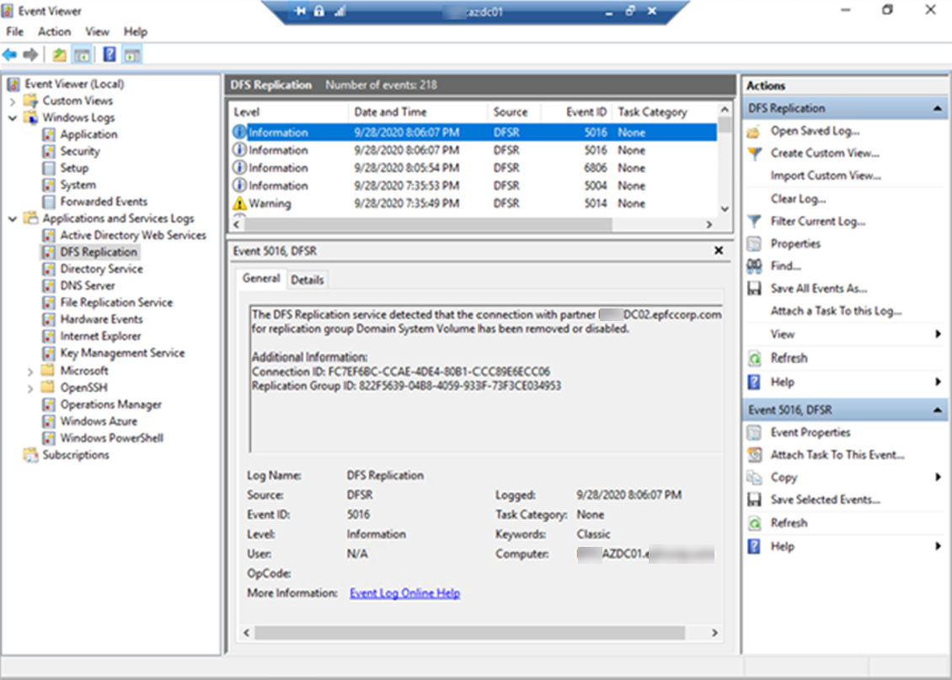The height and width of the screenshot is (680, 952).
Task: Click the back navigation arrow in the toolbar
Action: pos(9,51)
